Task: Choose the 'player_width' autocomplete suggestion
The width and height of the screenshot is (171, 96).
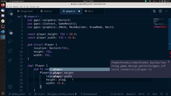Action: click(79, 76)
